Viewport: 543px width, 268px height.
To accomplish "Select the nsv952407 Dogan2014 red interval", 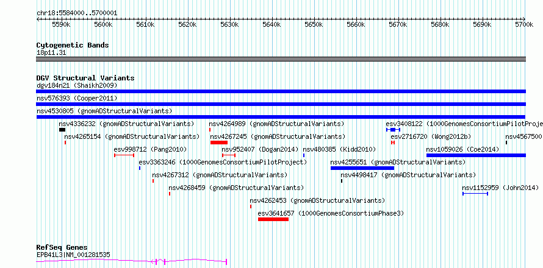I will 229,155.
